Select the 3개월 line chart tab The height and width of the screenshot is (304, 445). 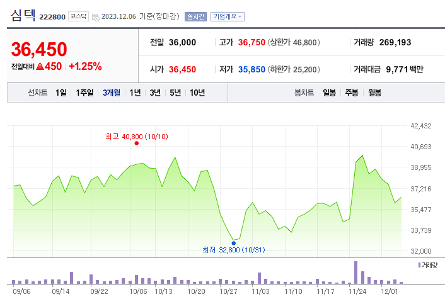pyautogui.click(x=111, y=93)
